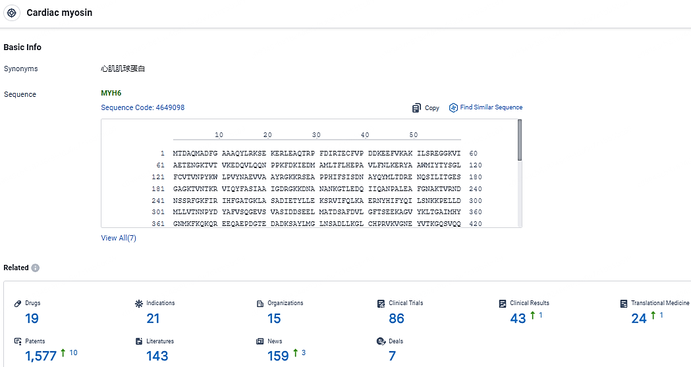Click the sequence box vertical scrollbar
The width and height of the screenshot is (691, 367).
[520, 140]
